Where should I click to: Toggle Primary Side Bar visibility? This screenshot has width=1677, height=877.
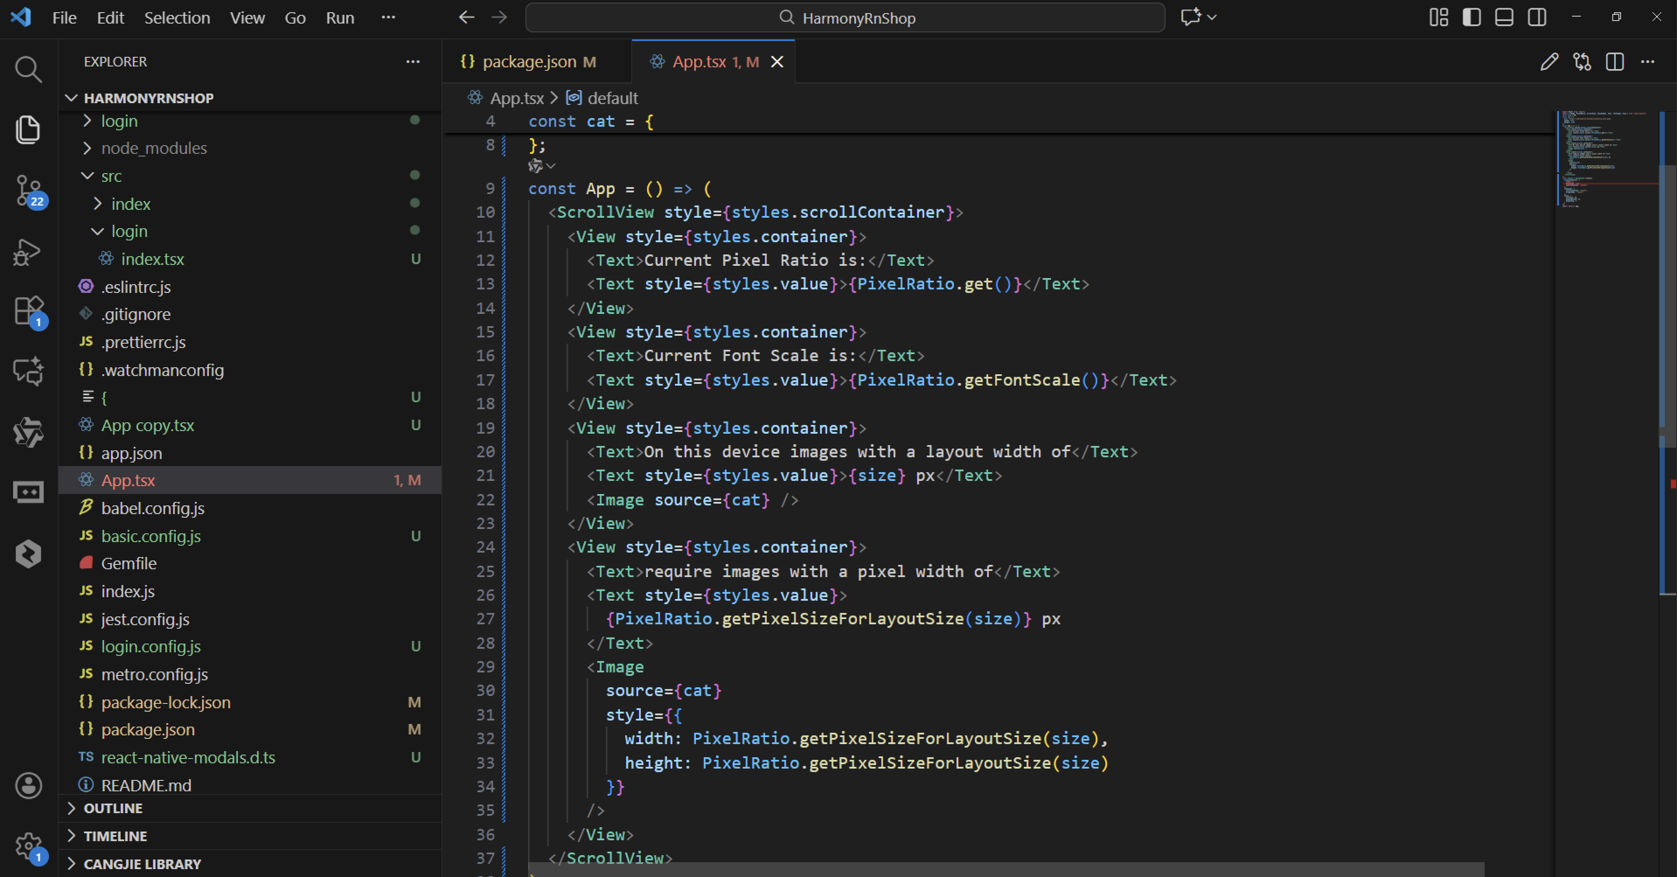click(1471, 17)
